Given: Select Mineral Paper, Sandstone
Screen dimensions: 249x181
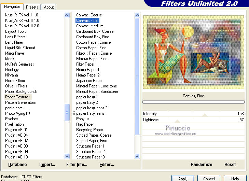Looking at the screenshot, I should click(x=97, y=92).
